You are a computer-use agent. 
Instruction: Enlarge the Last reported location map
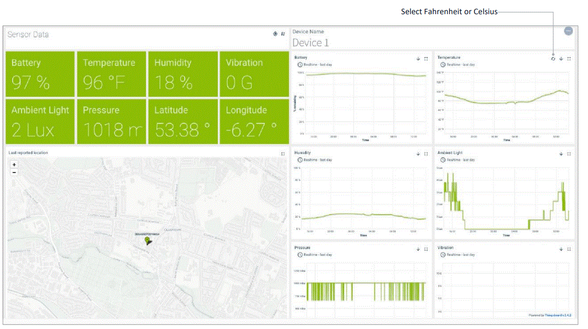(283, 154)
